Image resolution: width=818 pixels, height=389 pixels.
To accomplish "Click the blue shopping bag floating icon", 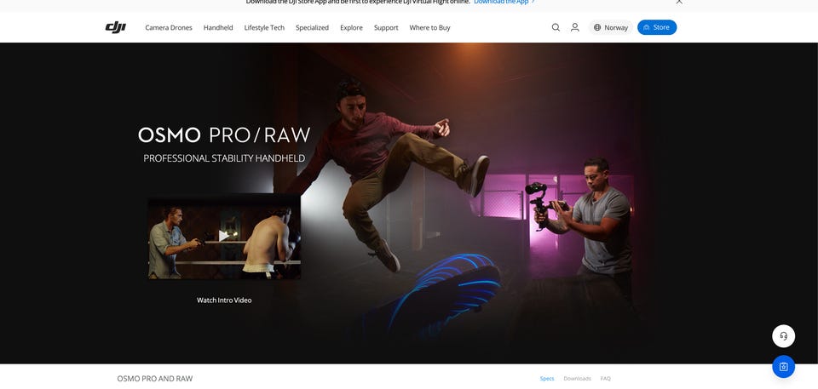I will [x=784, y=367].
